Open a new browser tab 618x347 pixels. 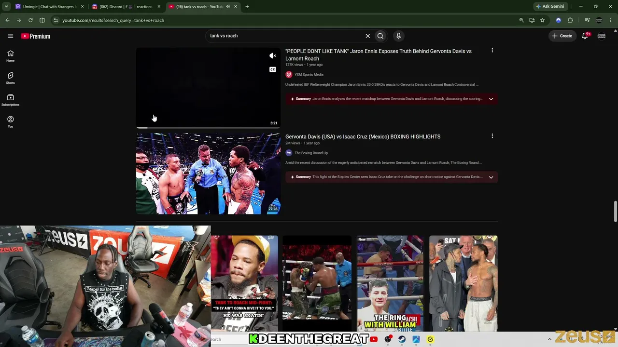[247, 7]
